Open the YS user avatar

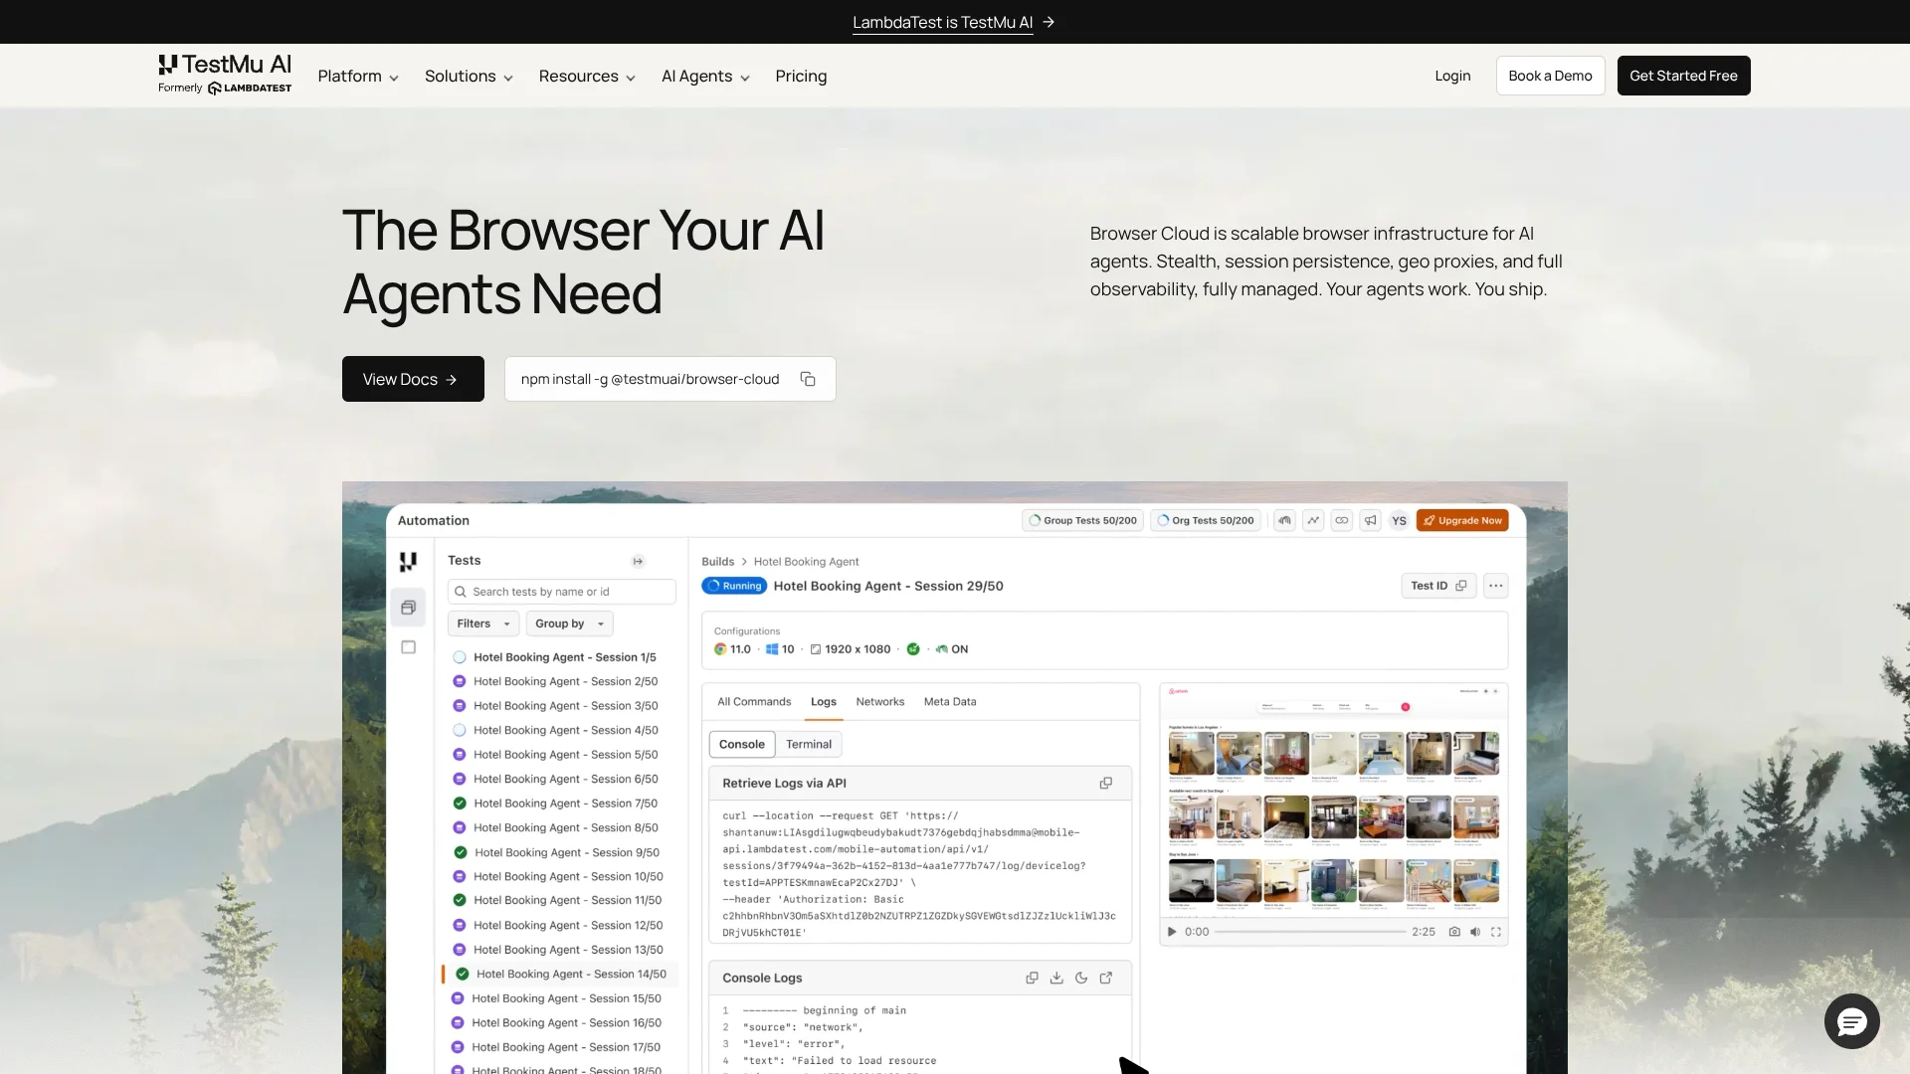point(1399,520)
